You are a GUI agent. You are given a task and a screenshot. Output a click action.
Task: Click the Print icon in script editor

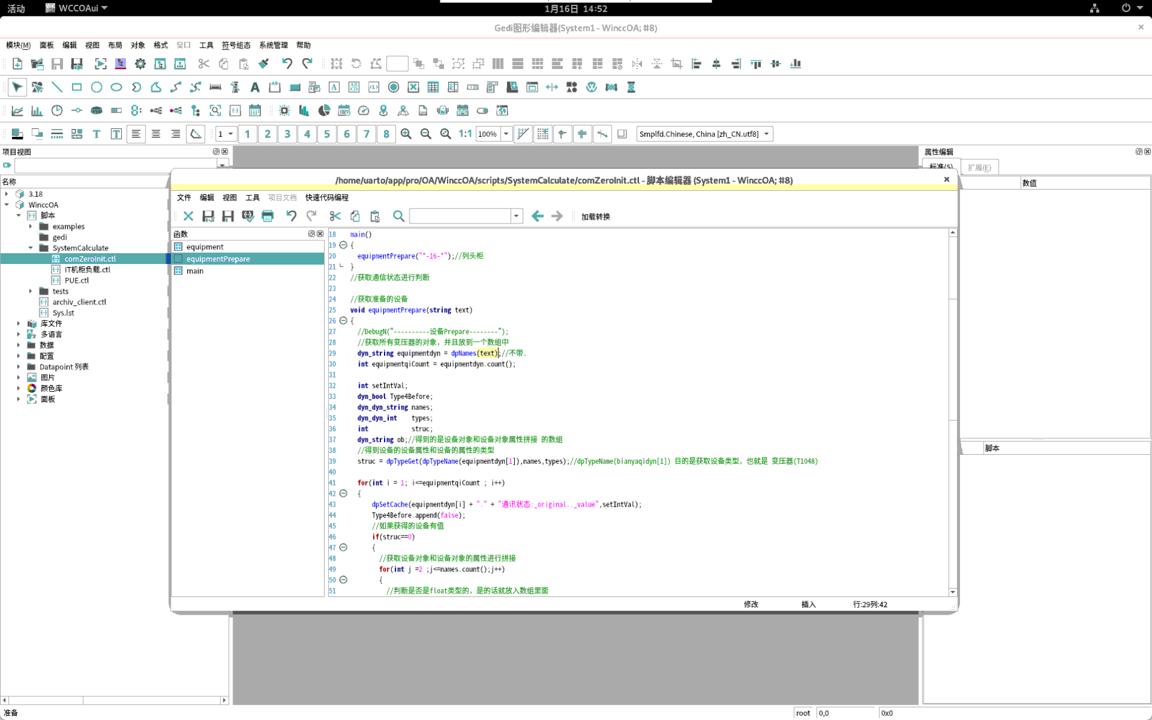268,216
